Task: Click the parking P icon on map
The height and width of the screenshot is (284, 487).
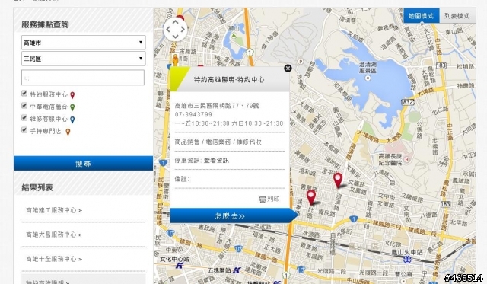Action: pos(300,62)
